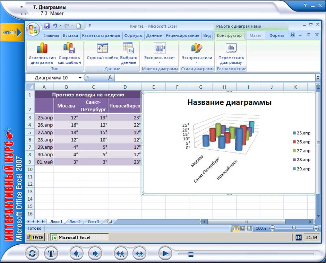
Task: Click the zoom slider handle in status bar
Action: click(294, 228)
